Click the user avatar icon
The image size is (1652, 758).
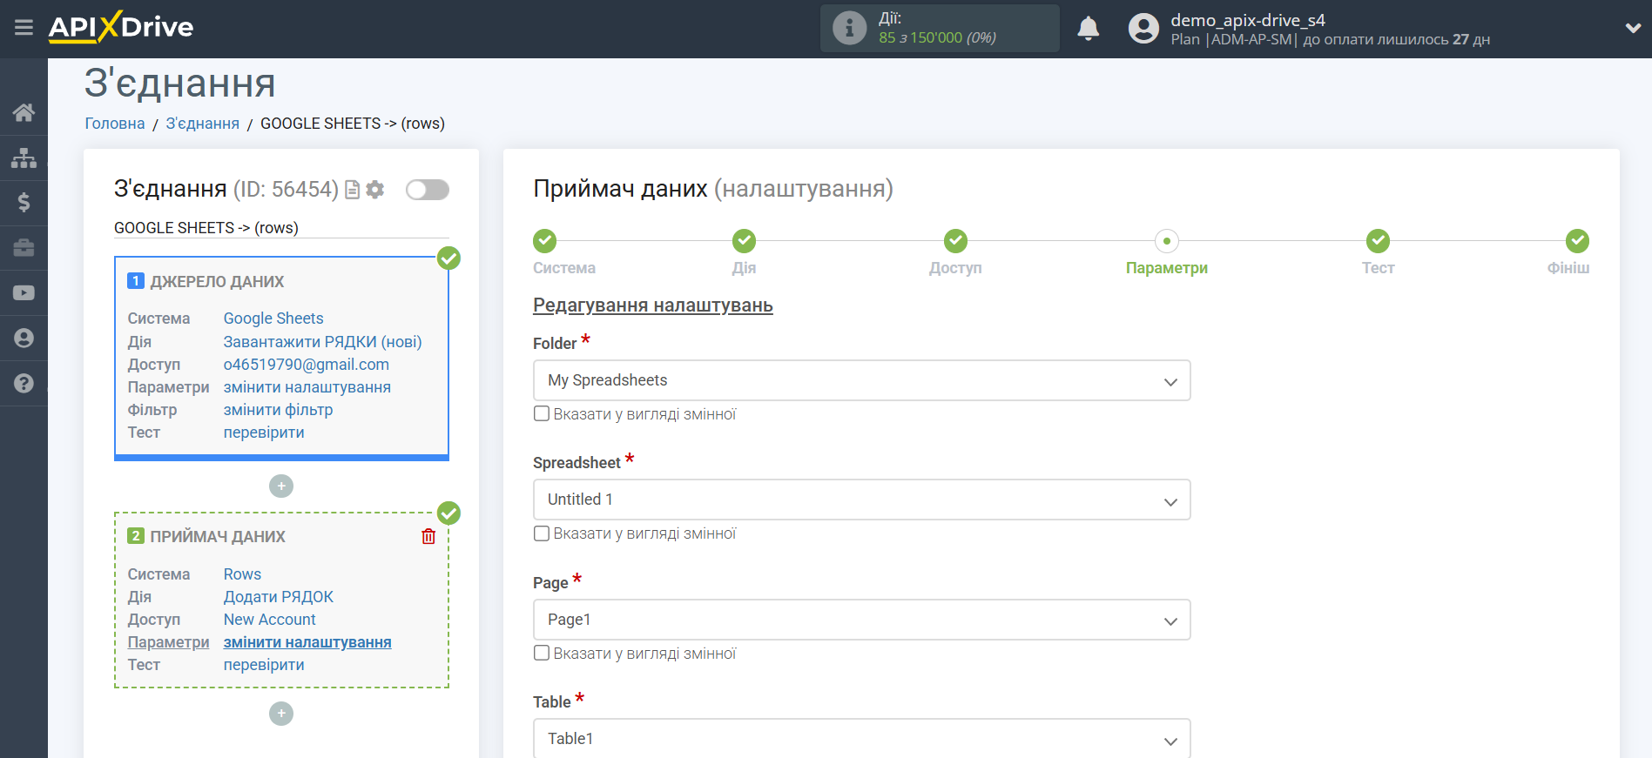point(1143,29)
